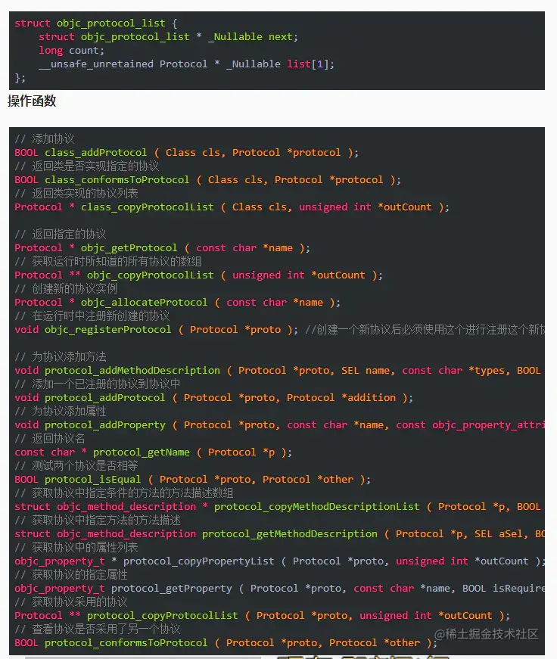Click the objc_registerProtocol function name

[108, 330]
